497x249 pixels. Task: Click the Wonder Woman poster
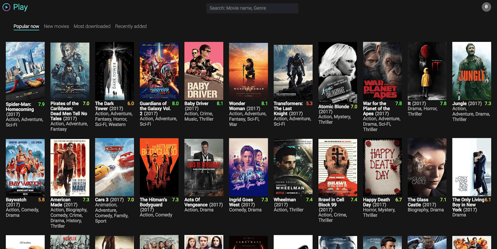pos(248,71)
